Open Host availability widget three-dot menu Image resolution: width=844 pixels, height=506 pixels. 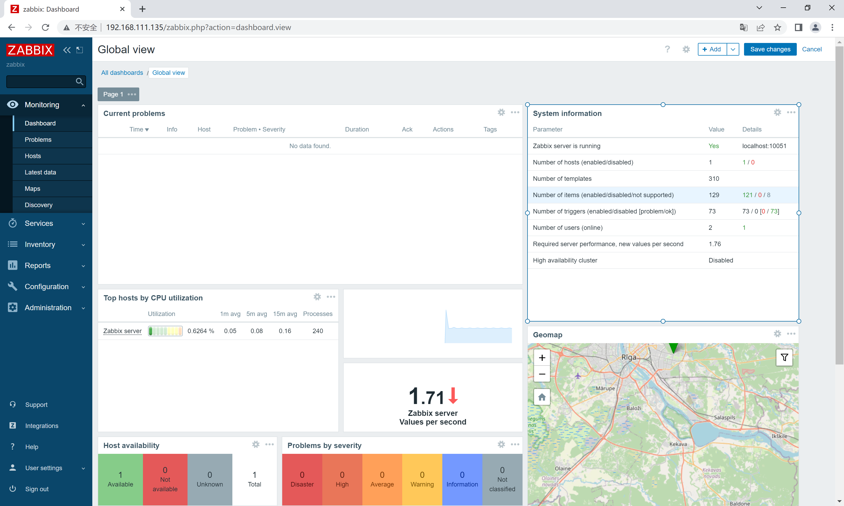270,444
